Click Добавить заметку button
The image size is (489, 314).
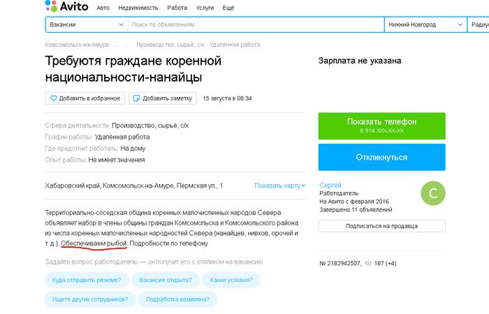point(163,98)
